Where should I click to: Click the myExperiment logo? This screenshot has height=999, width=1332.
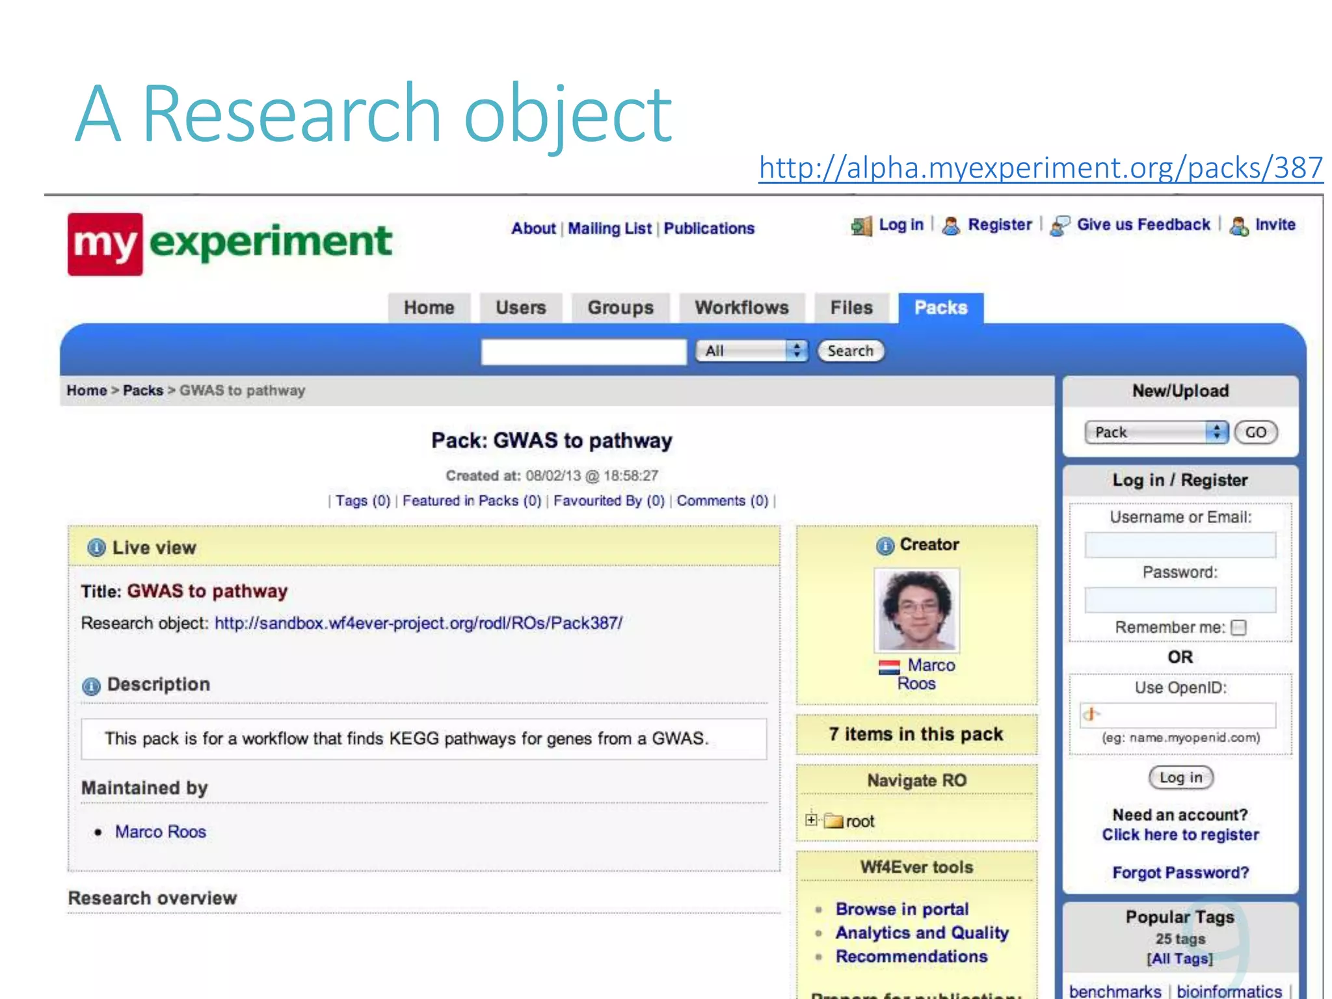pos(230,244)
